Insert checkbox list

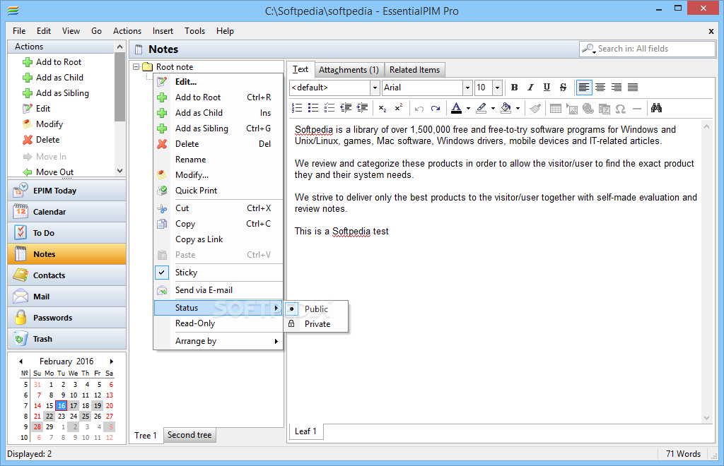[329, 108]
